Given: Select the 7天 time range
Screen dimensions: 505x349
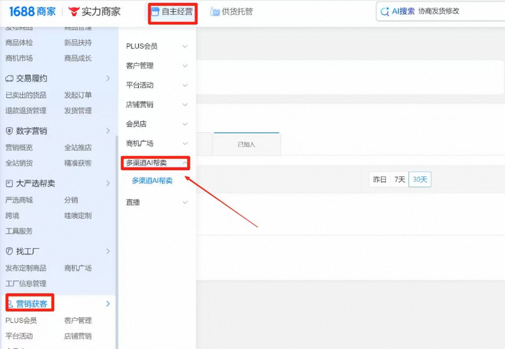Looking at the screenshot, I should pos(399,179).
